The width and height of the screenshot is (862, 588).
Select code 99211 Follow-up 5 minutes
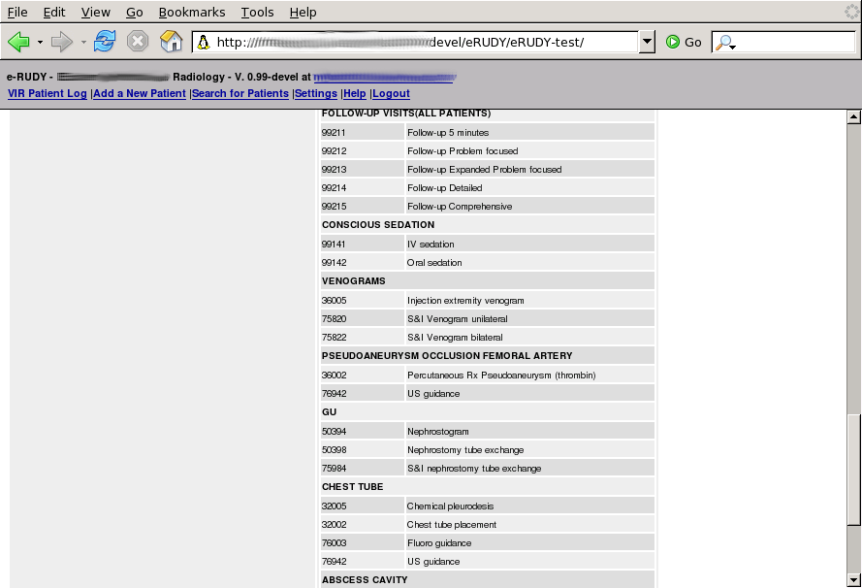[x=488, y=133]
